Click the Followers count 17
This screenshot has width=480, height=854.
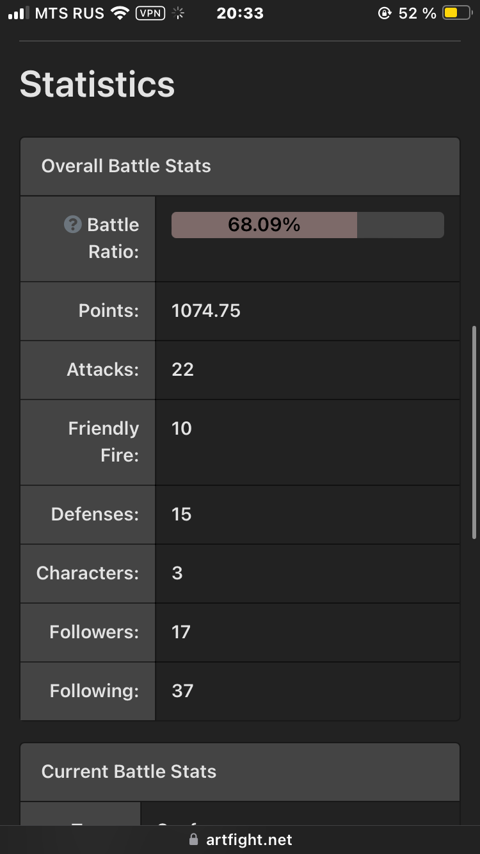tap(181, 632)
